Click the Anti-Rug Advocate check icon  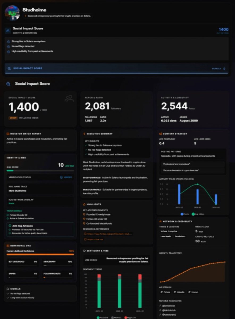point(10,226)
